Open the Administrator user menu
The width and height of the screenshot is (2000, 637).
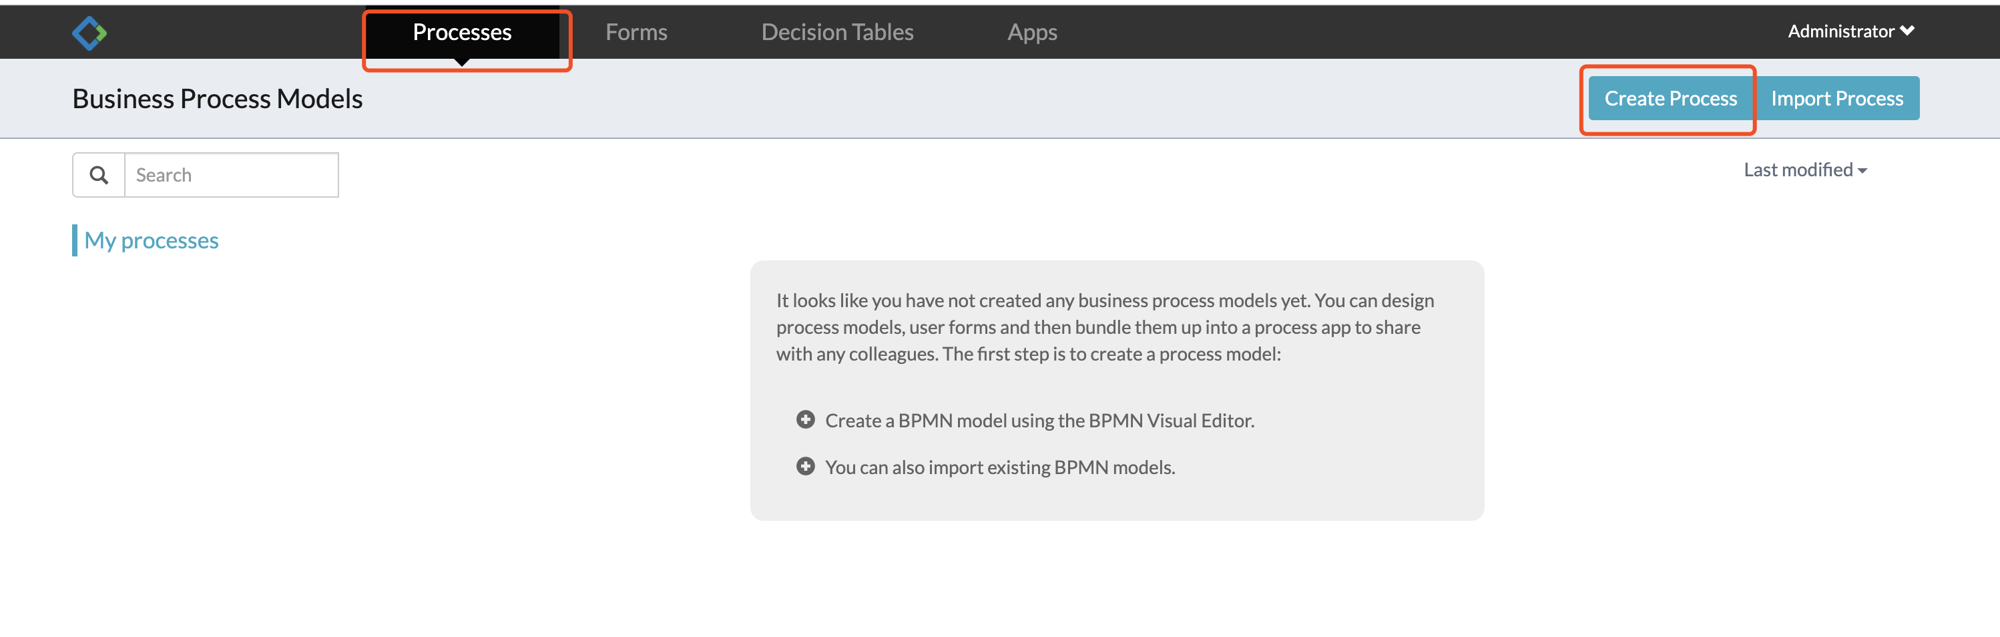point(1851,31)
